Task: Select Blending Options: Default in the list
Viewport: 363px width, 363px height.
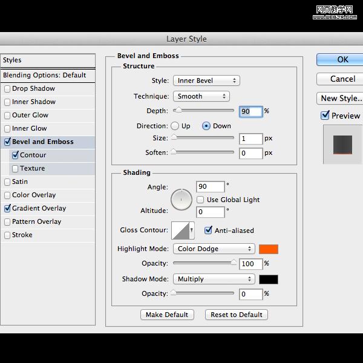Action: click(48, 75)
